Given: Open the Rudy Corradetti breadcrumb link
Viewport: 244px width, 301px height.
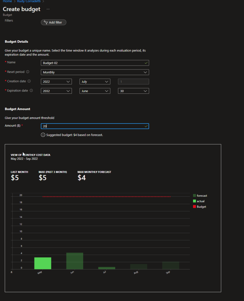Looking at the screenshot, I should (29, 1).
